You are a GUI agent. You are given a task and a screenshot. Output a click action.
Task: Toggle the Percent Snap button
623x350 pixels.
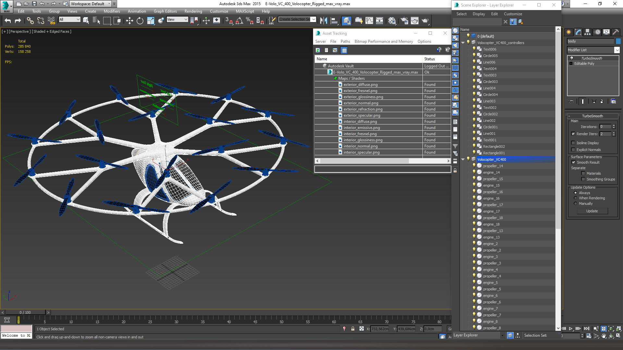[250, 21]
